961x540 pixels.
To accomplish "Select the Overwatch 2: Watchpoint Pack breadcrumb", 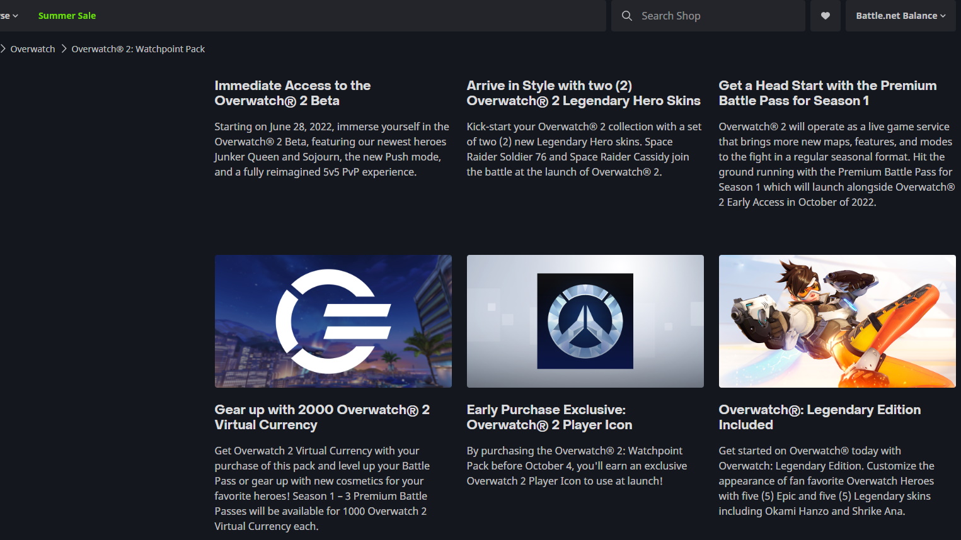I will [138, 49].
